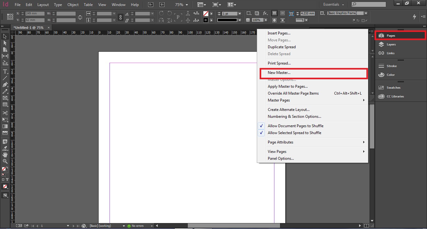
Task: Click the opacity 100% field
Action: 257,20
